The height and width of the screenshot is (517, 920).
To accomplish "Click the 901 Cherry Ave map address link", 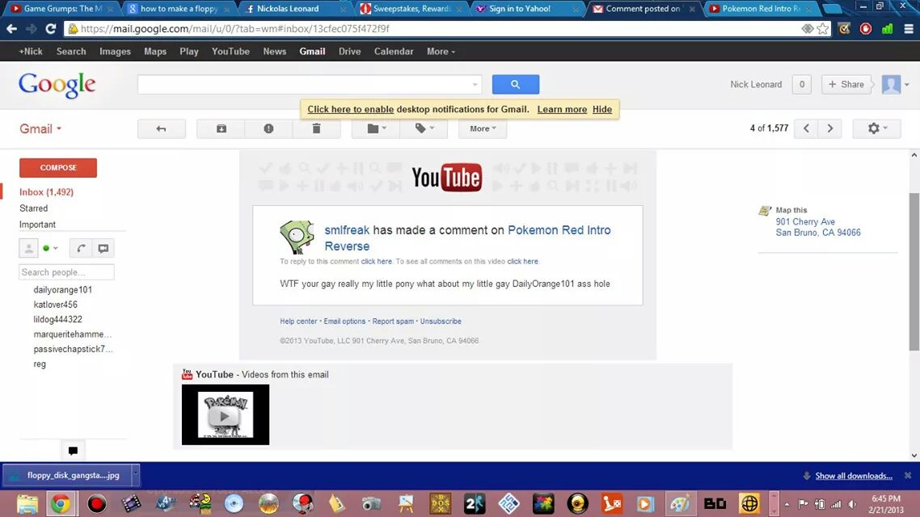I will [818, 228].
